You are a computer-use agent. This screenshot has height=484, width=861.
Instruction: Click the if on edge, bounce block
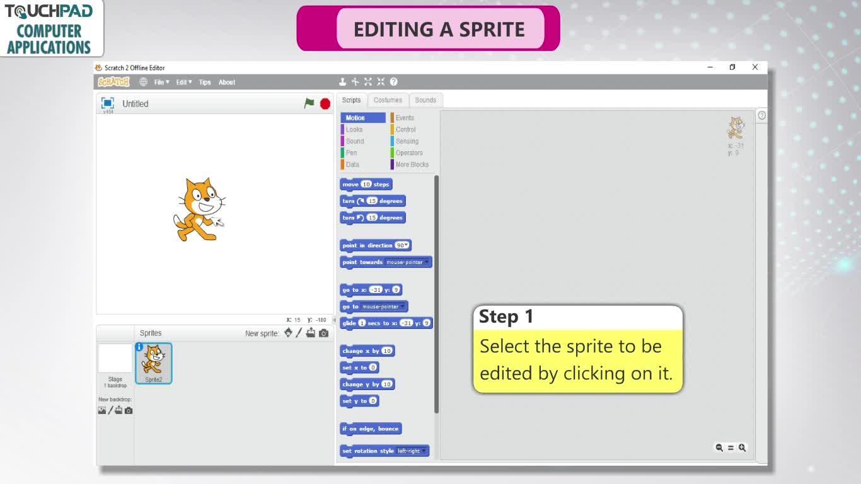tap(371, 429)
